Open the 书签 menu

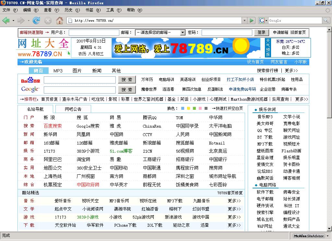pyautogui.click(x=93, y=10)
